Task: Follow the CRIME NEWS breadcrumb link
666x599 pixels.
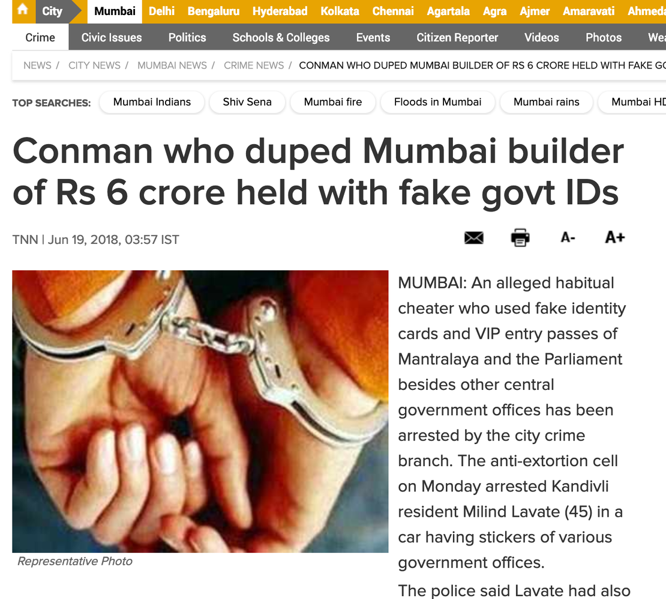Action: (254, 65)
